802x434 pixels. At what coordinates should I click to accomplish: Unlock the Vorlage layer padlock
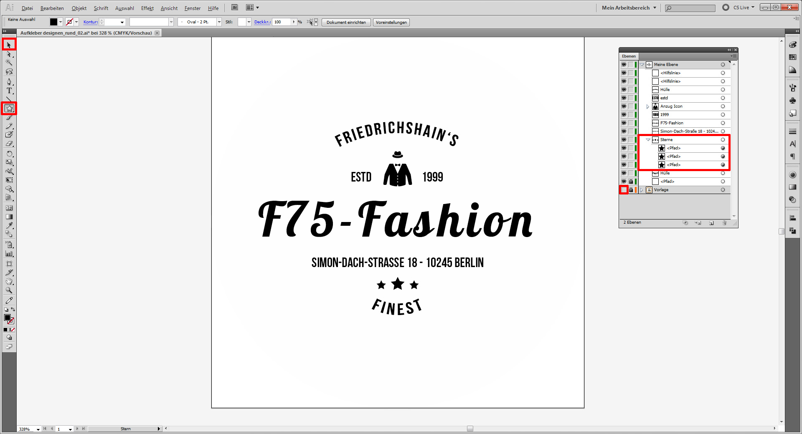(631, 190)
